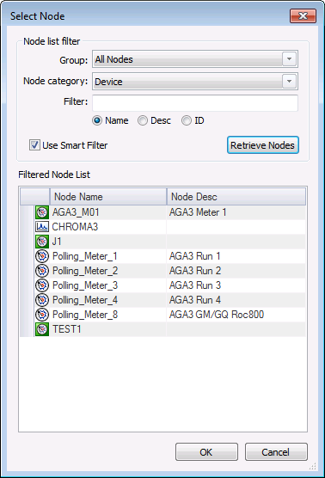Click the OK button
The image size is (325, 478).
click(x=206, y=452)
